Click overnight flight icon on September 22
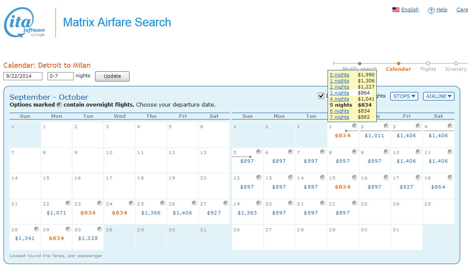 pos(68,203)
